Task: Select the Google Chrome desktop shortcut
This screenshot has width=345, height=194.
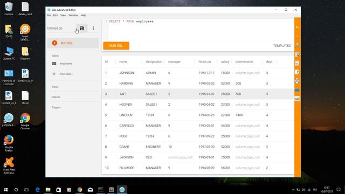Action: pos(25,121)
